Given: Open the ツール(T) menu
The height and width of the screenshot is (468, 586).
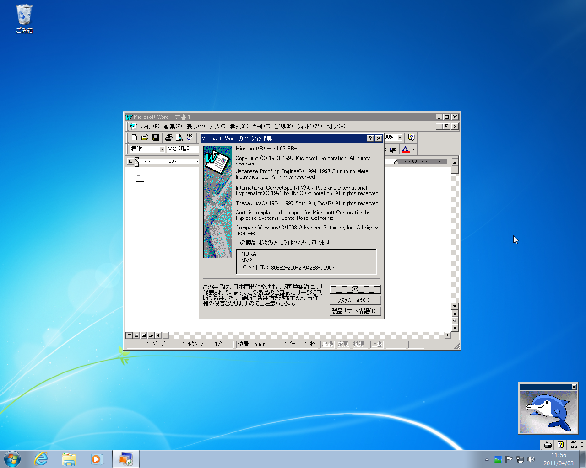Looking at the screenshot, I should click(x=261, y=127).
